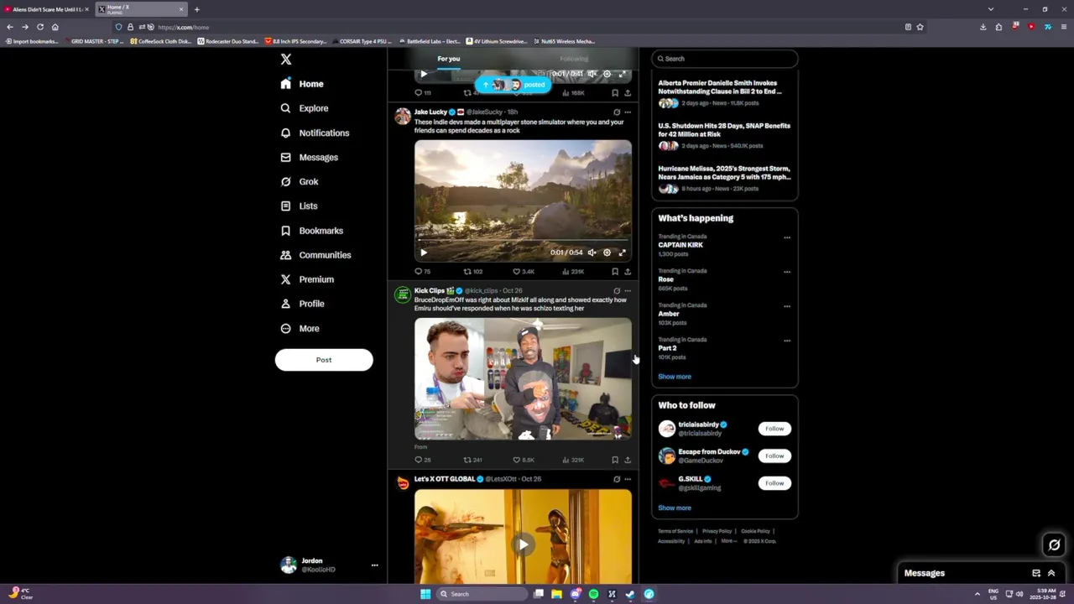Open more options on Jake Lucky's post
Screen dimensions: 1074x604
coord(628,112)
